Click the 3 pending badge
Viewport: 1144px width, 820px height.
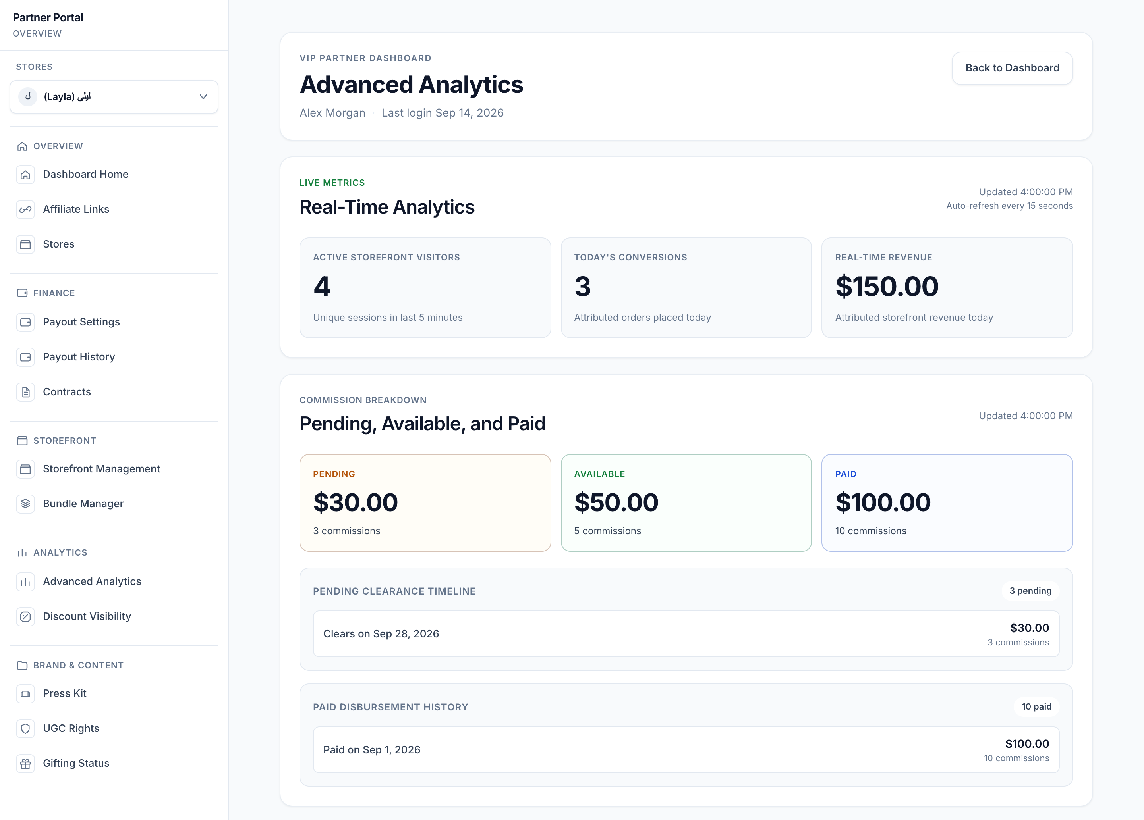[x=1030, y=591]
